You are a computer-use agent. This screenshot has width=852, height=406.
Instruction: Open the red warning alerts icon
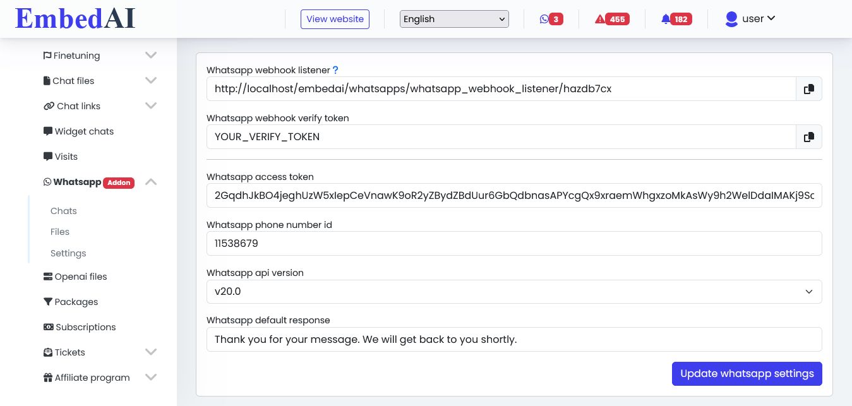600,19
